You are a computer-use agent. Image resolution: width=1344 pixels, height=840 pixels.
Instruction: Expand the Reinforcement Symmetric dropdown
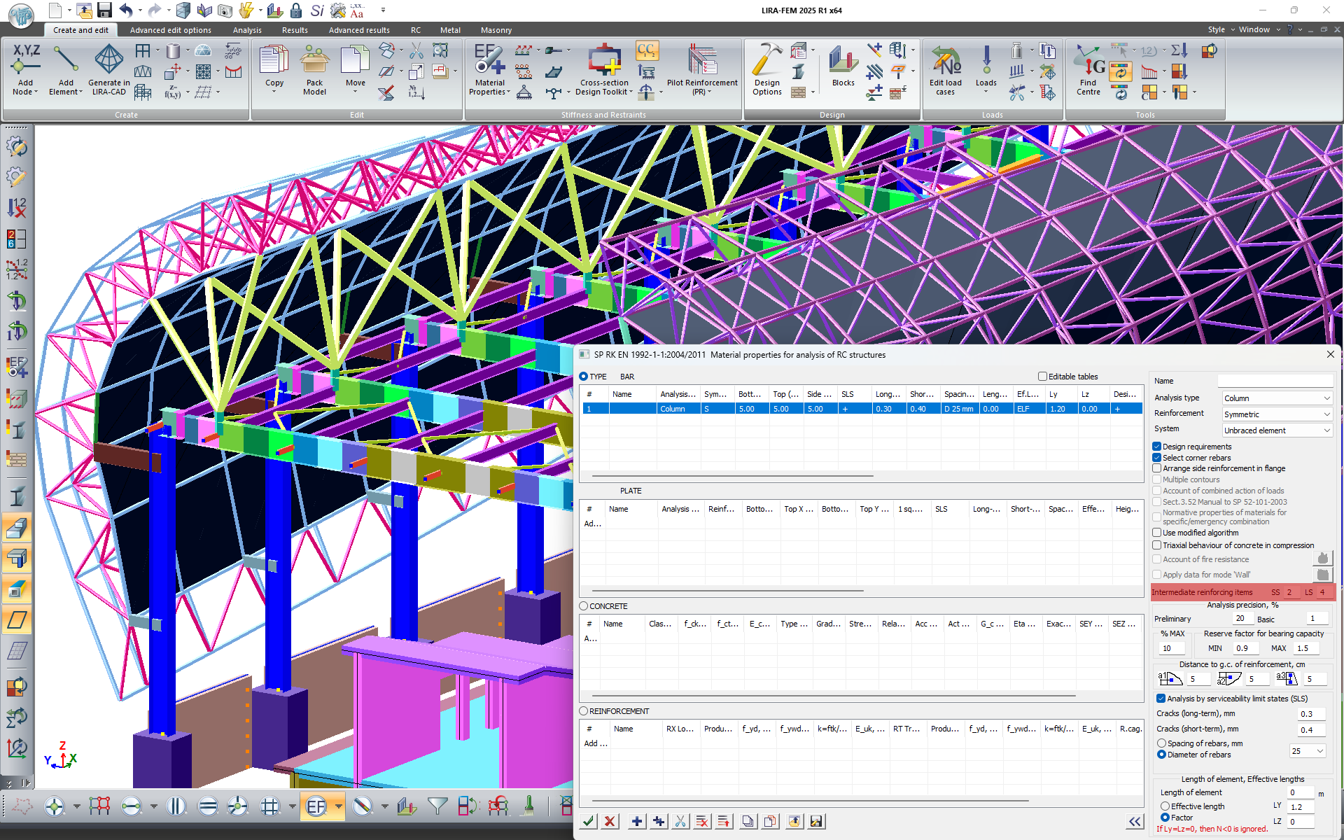[1277, 414]
